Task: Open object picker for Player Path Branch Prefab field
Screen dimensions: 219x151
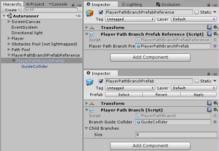Action: (215, 46)
